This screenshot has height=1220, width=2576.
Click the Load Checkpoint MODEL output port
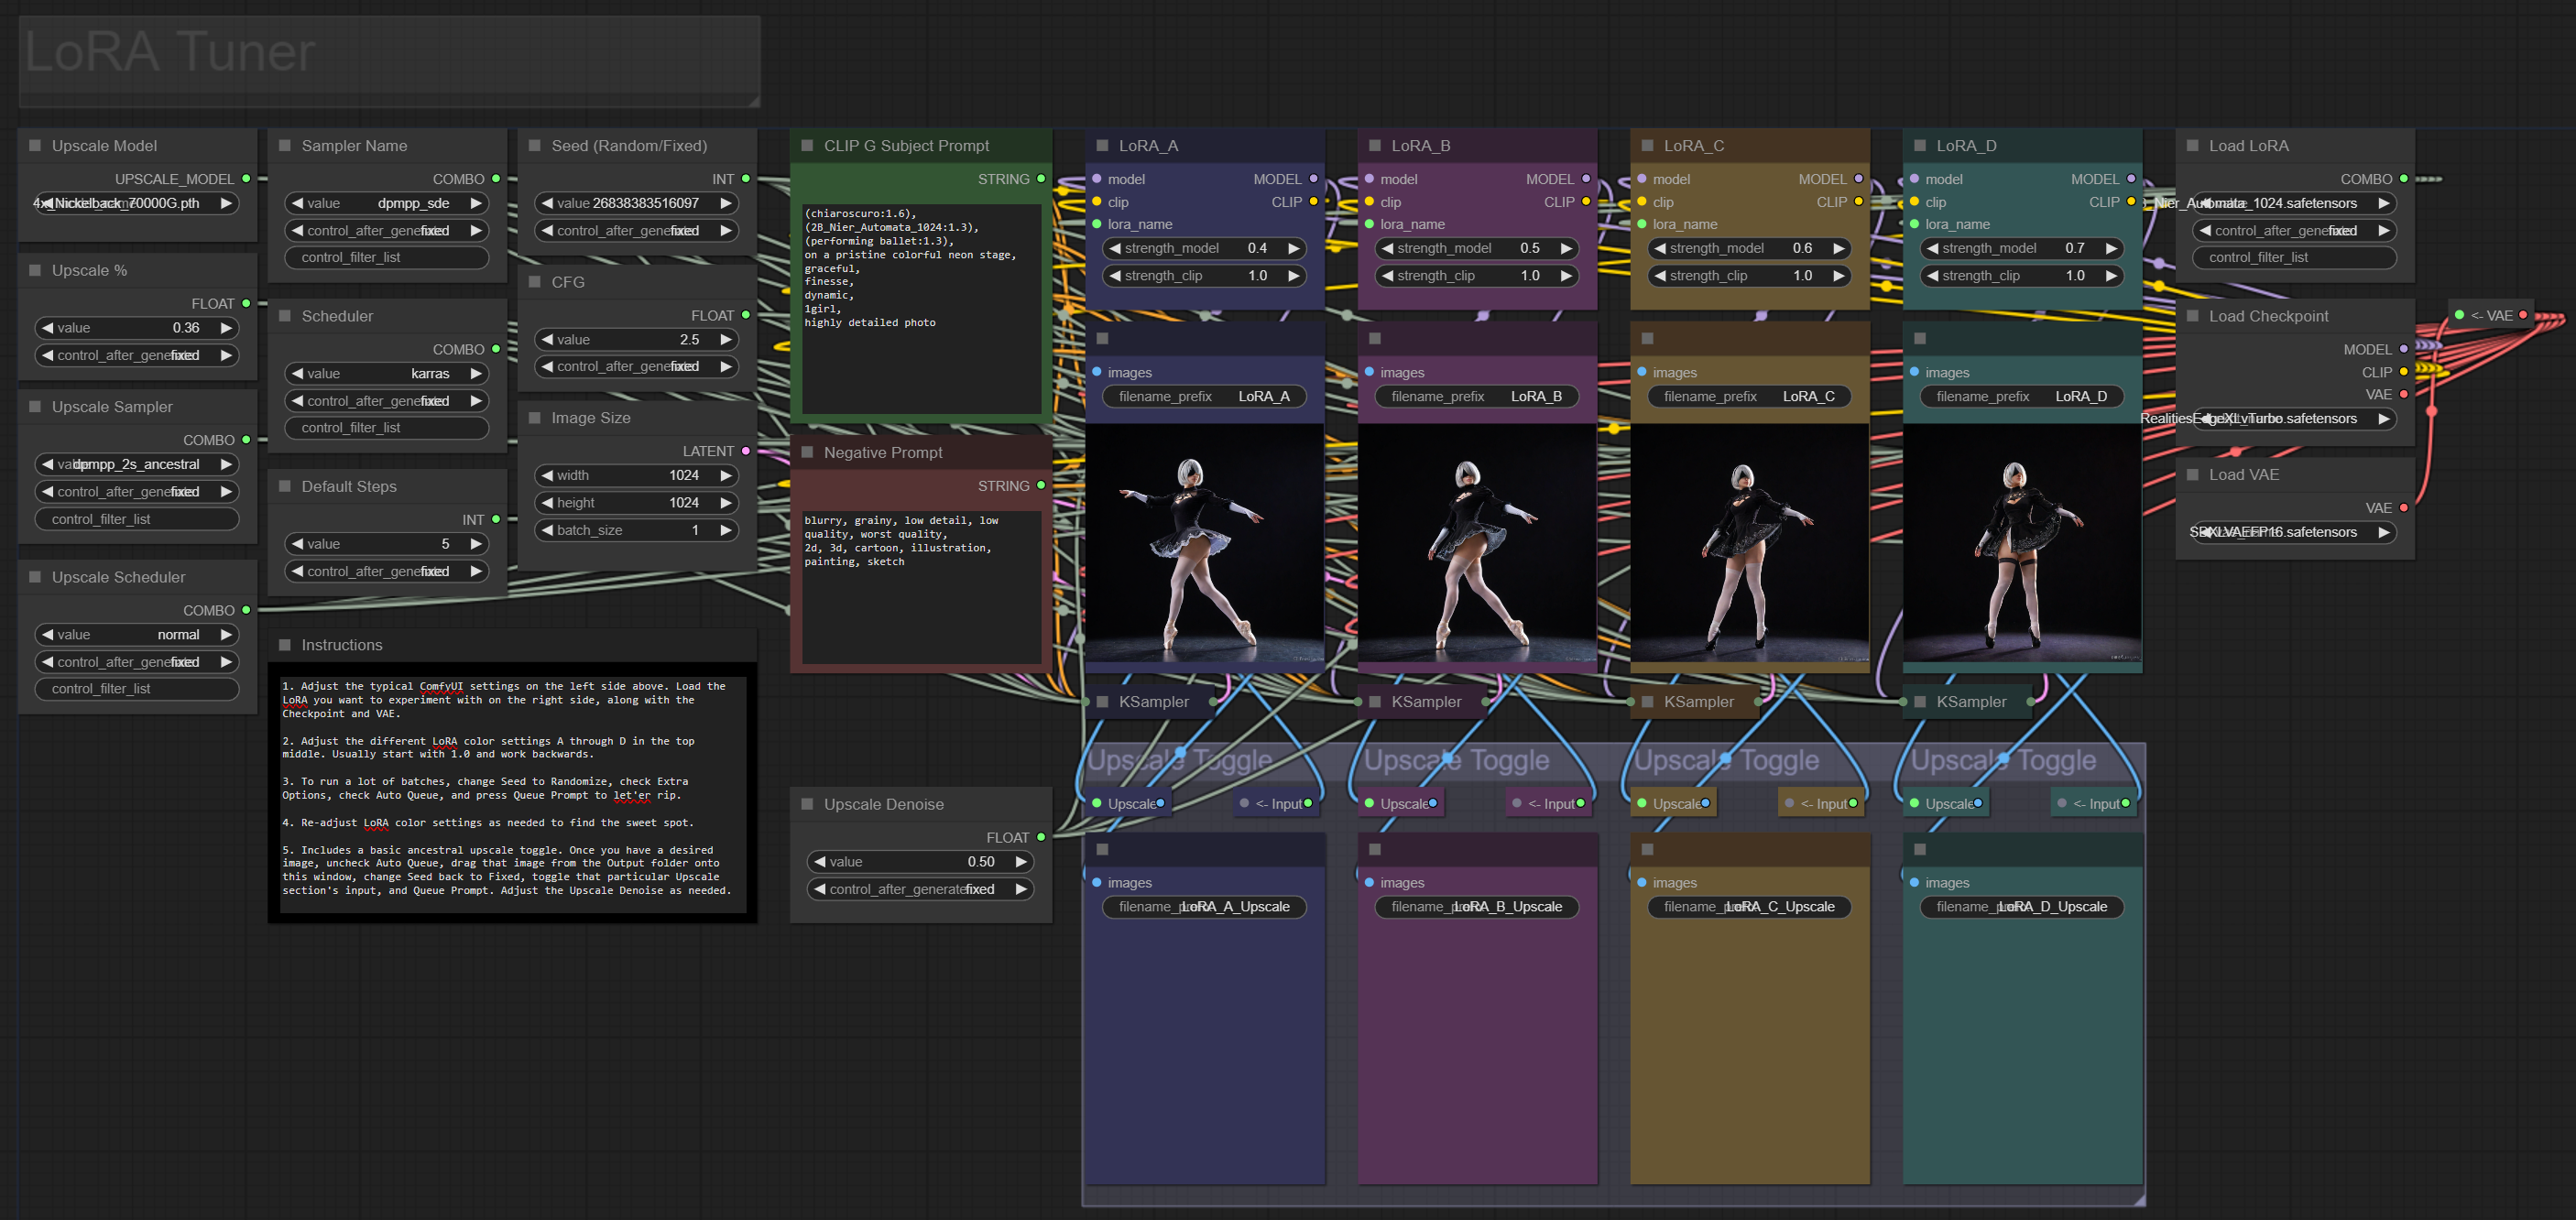pyautogui.click(x=2403, y=349)
